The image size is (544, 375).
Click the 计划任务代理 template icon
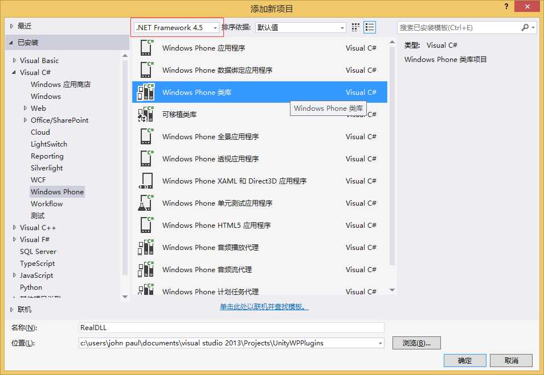point(146,289)
